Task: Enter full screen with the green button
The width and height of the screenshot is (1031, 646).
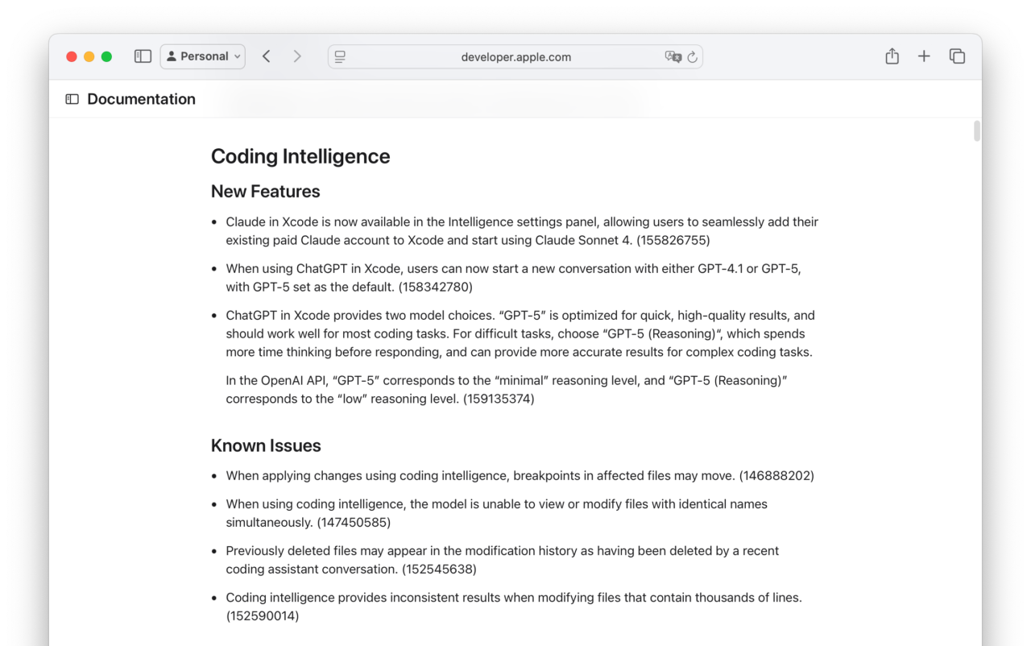Action: 106,56
